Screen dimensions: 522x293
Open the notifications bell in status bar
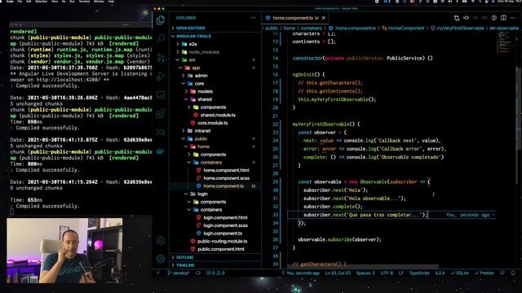tap(513, 273)
